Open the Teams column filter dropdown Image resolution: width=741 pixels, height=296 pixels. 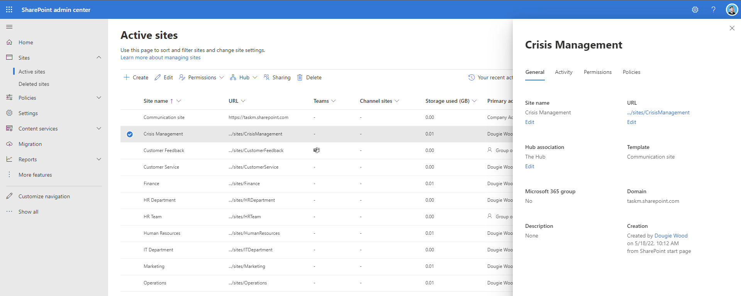click(x=334, y=101)
